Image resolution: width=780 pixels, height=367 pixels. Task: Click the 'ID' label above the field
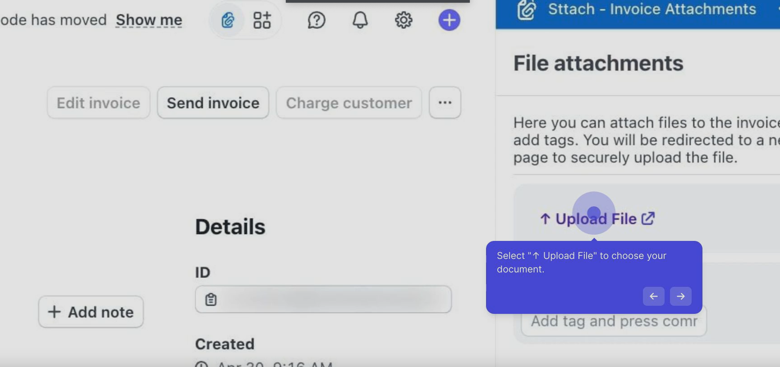(x=203, y=272)
